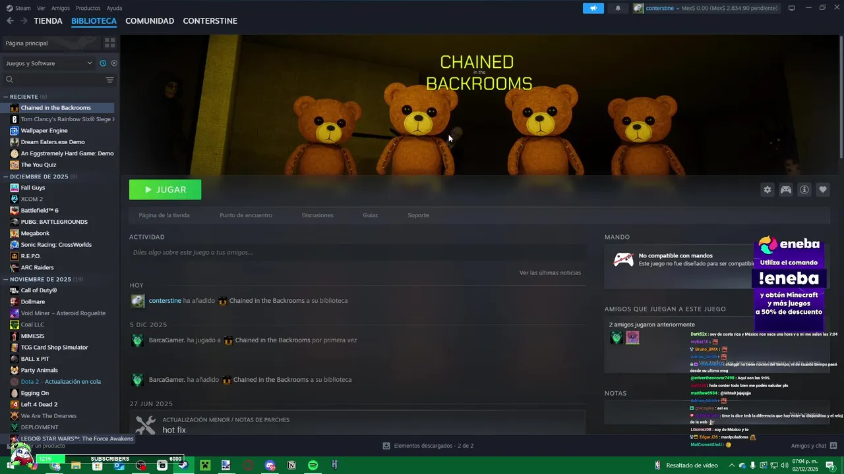
Task: Select Dota 2 - Actualización en cola
Action: coord(61,382)
